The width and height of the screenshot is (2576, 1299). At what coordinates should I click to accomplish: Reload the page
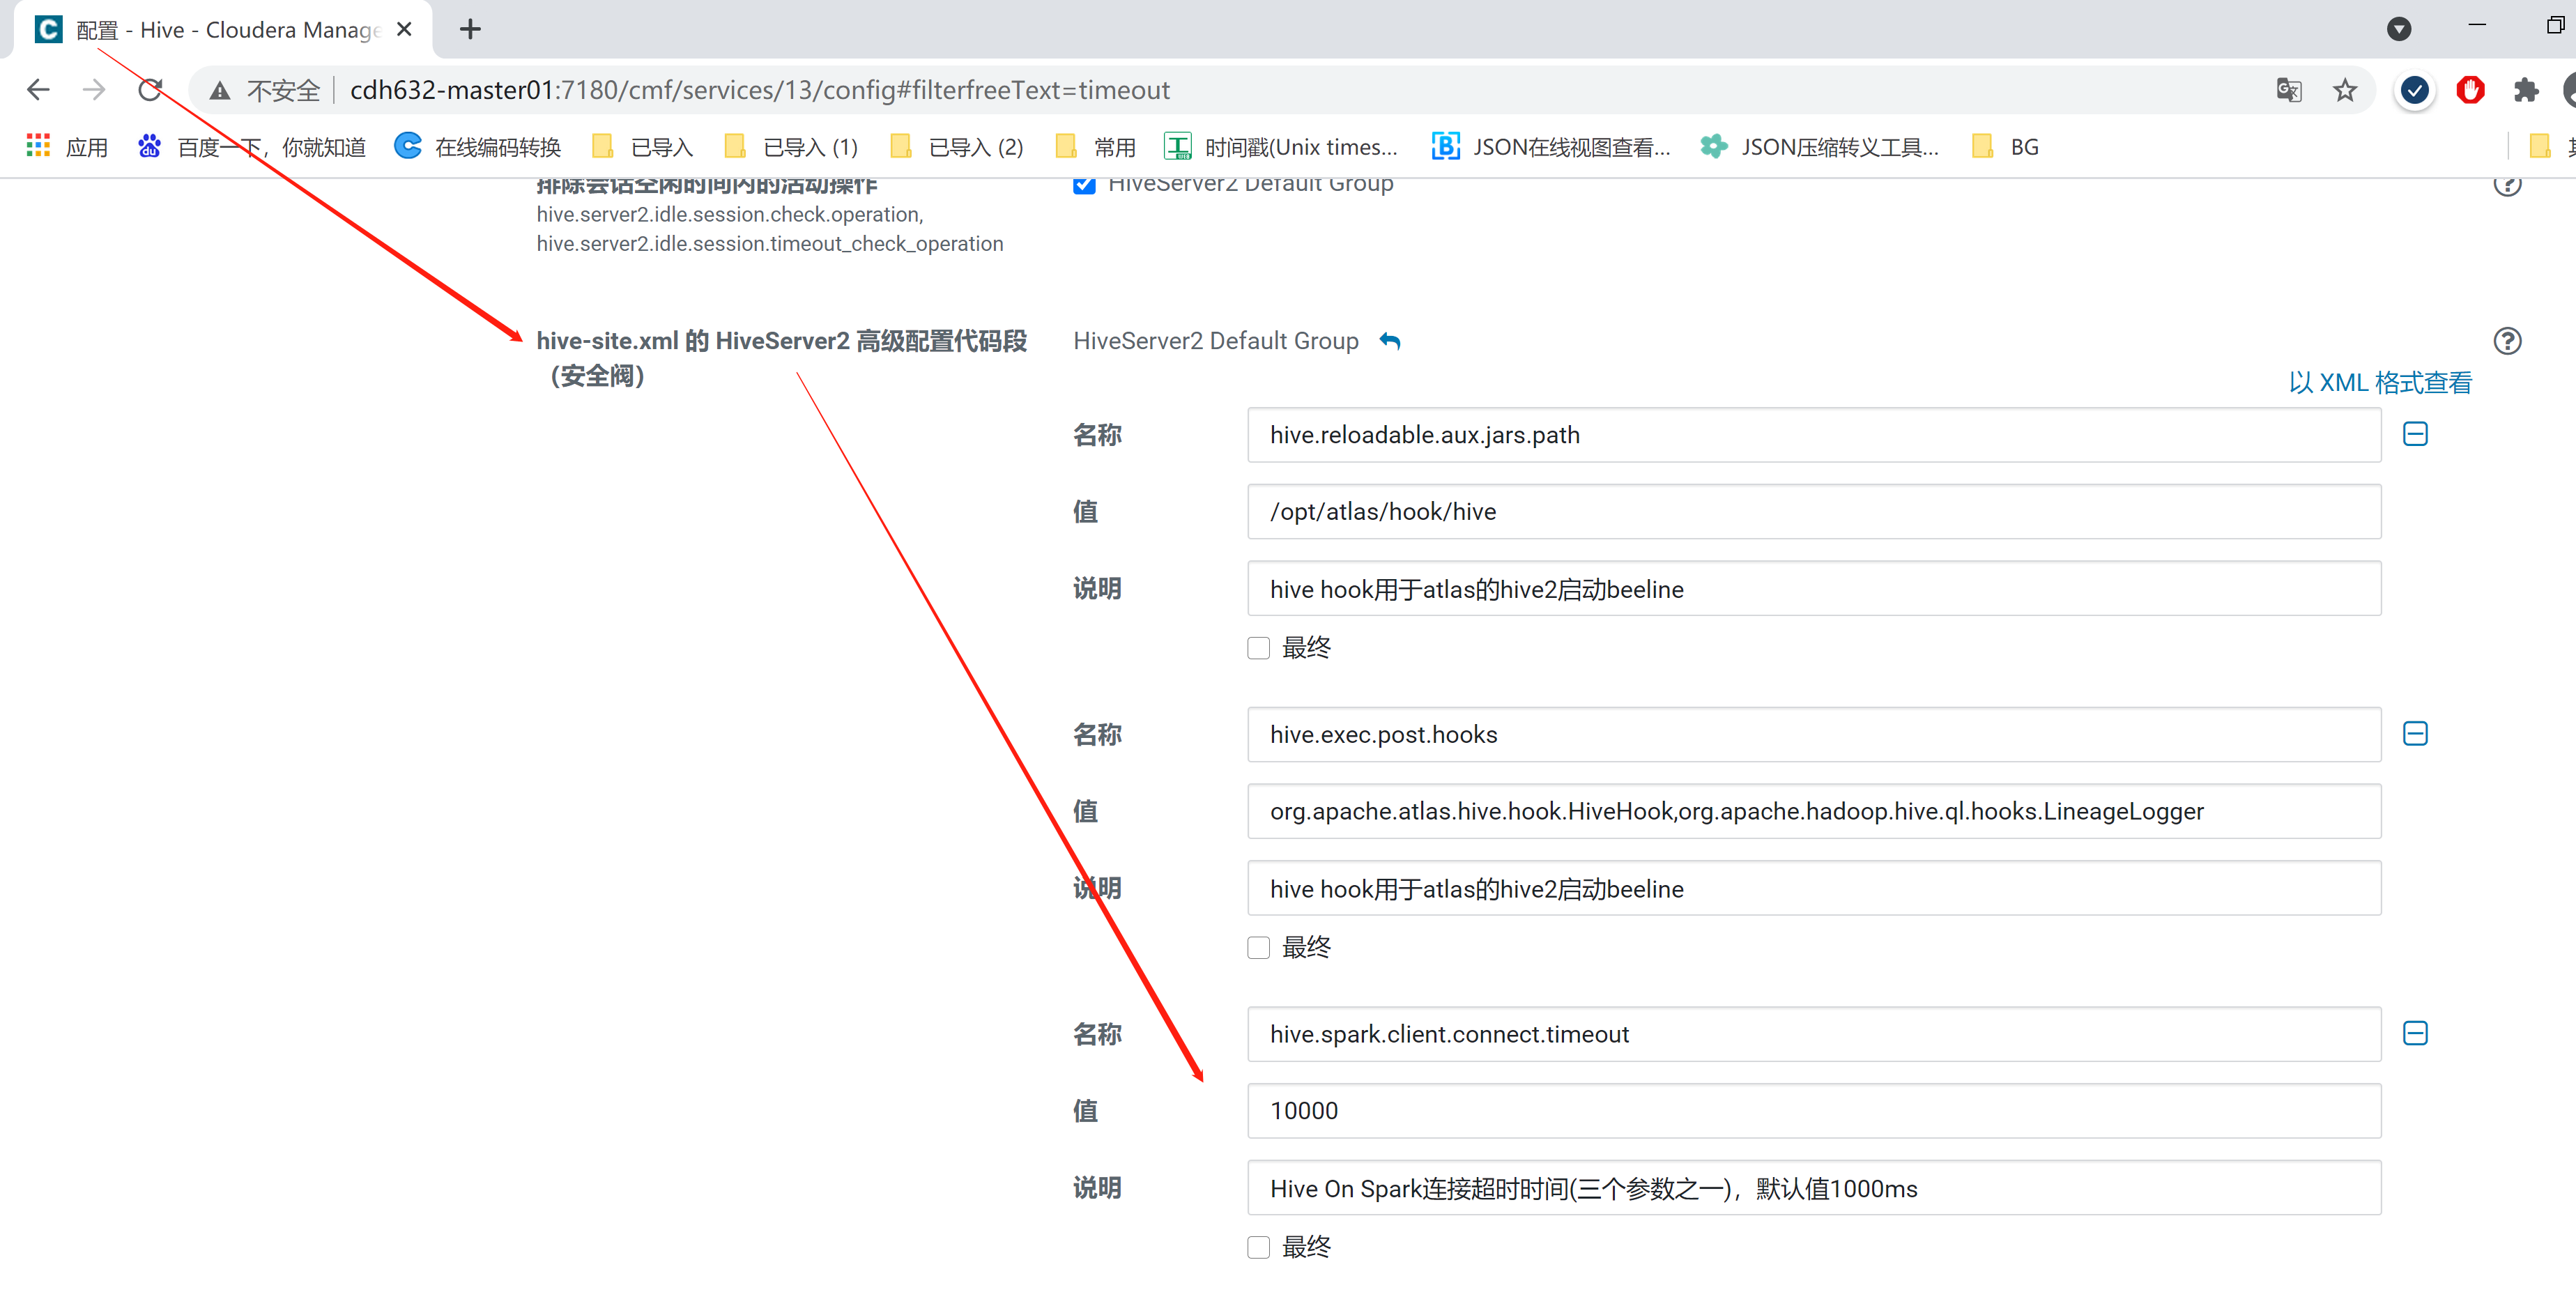pyautogui.click(x=150, y=91)
